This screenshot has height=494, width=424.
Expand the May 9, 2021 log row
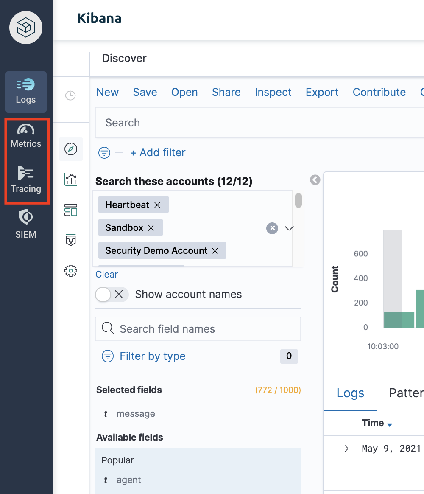click(x=346, y=449)
